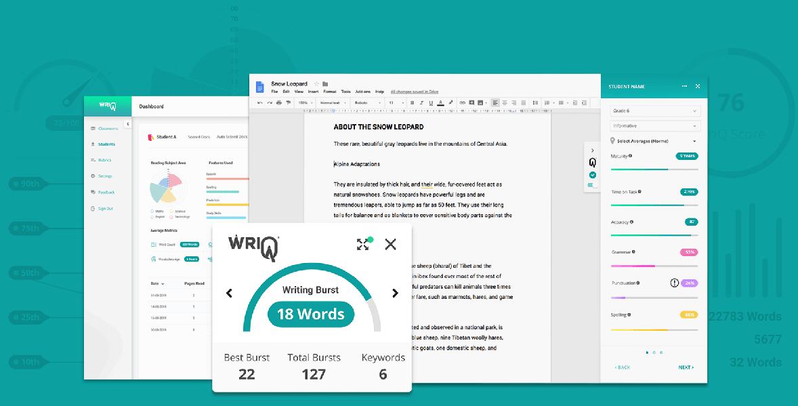Insert a link via toolbar icon

462,102
